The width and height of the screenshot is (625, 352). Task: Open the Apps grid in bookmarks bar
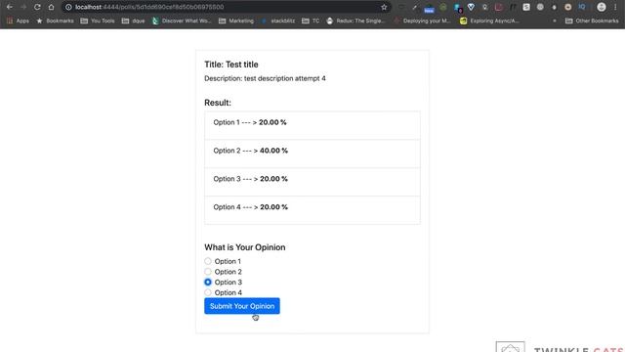18,21
